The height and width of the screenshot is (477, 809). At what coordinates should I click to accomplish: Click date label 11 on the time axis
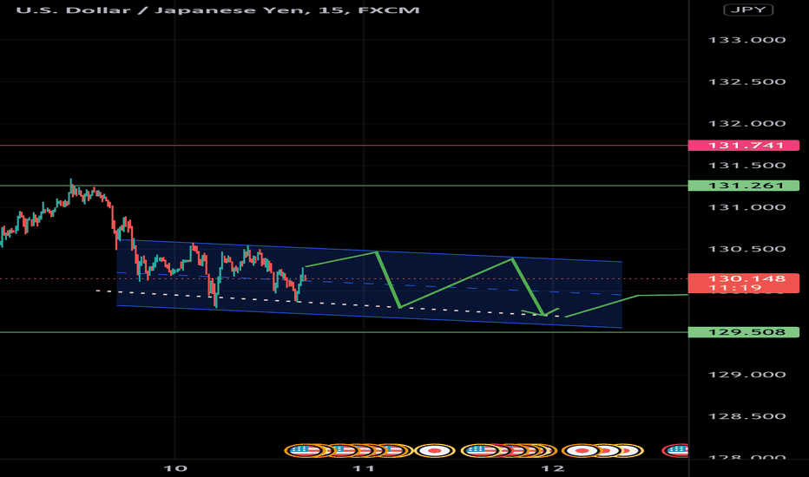[364, 468]
